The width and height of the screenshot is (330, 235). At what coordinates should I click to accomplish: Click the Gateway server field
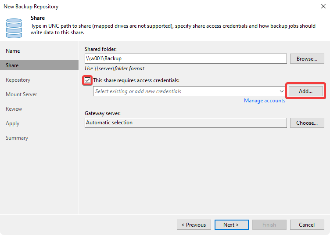coord(186,123)
